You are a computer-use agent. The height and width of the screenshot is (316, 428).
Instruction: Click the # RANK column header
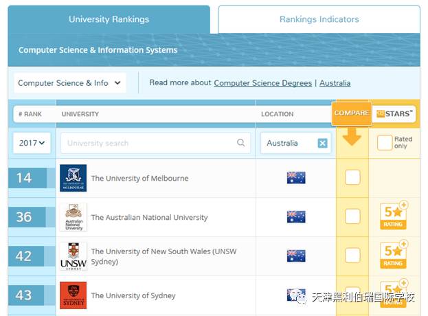tap(30, 114)
